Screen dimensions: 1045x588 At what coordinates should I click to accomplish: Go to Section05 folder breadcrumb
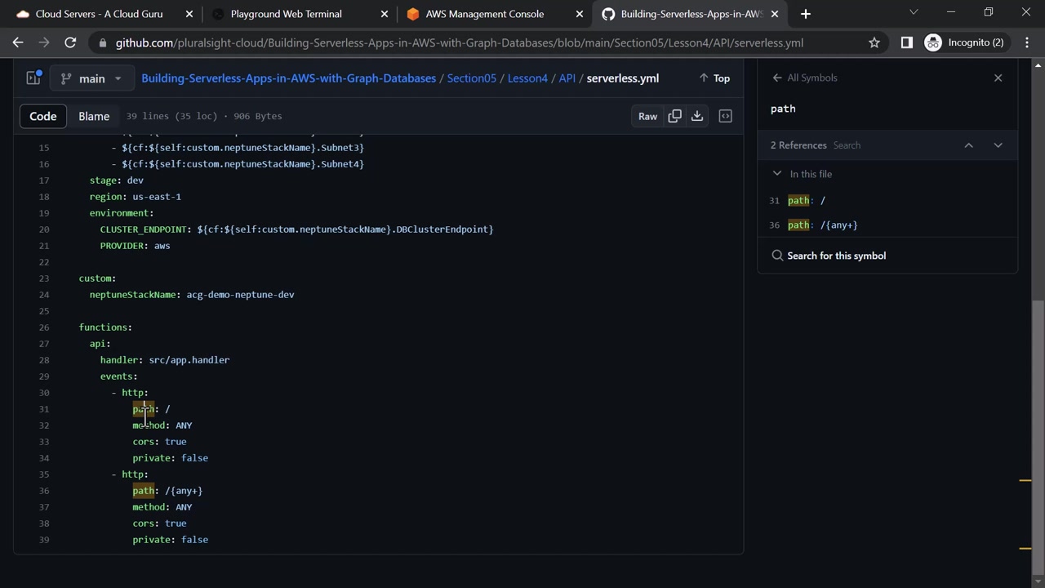[x=471, y=78]
